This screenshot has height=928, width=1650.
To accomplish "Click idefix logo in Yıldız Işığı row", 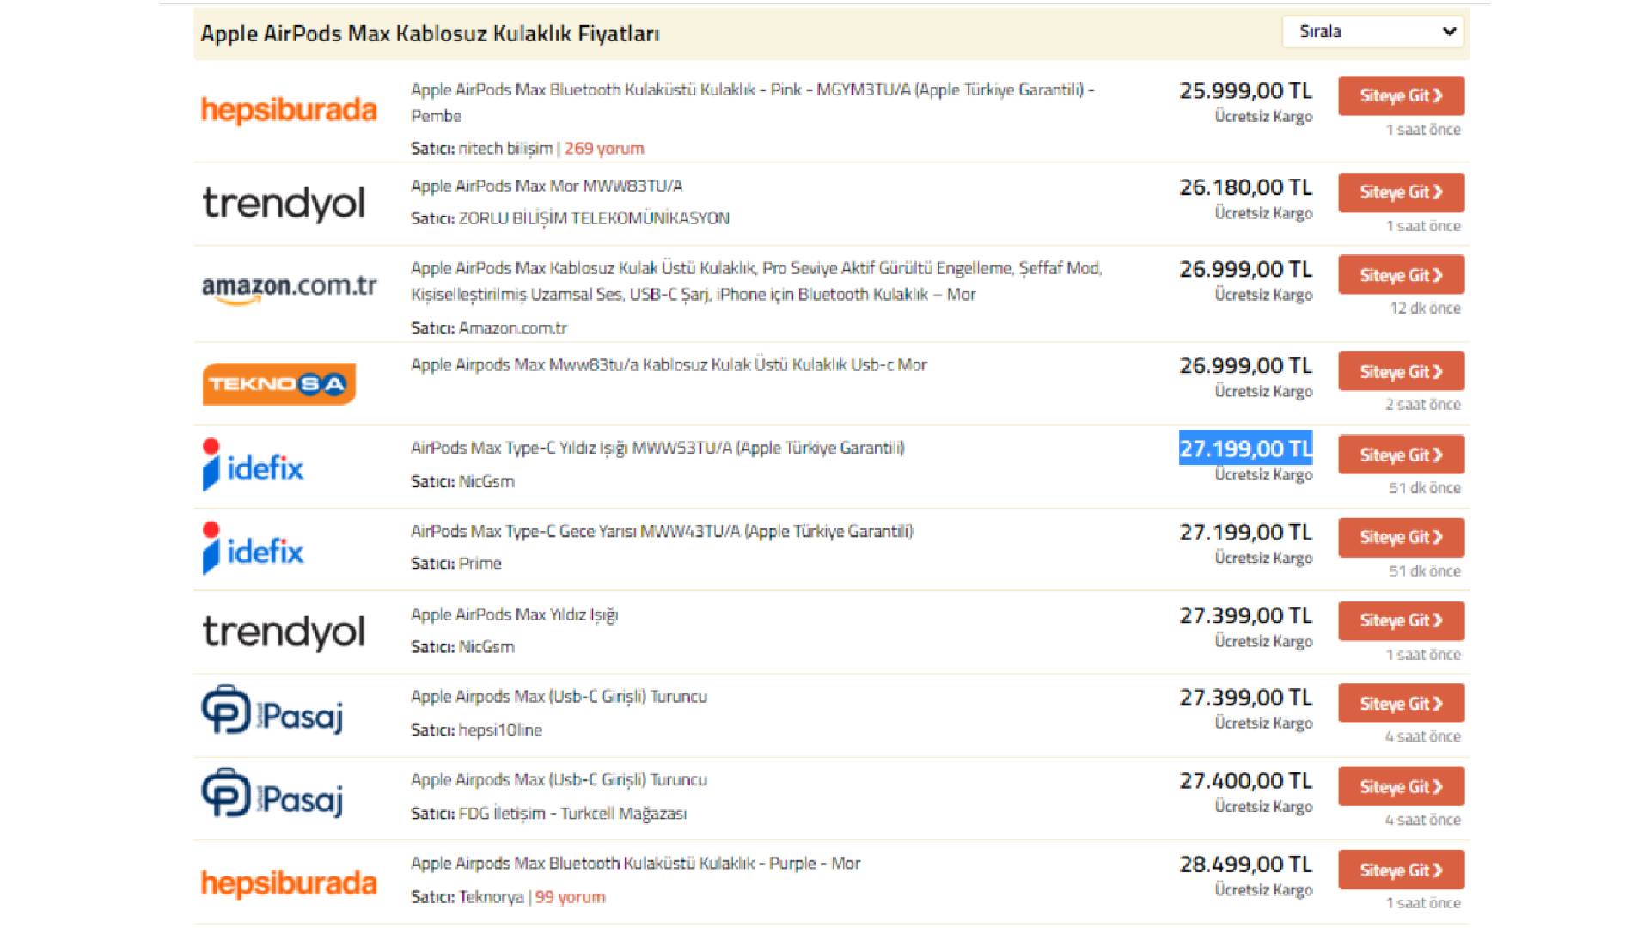I will [253, 465].
